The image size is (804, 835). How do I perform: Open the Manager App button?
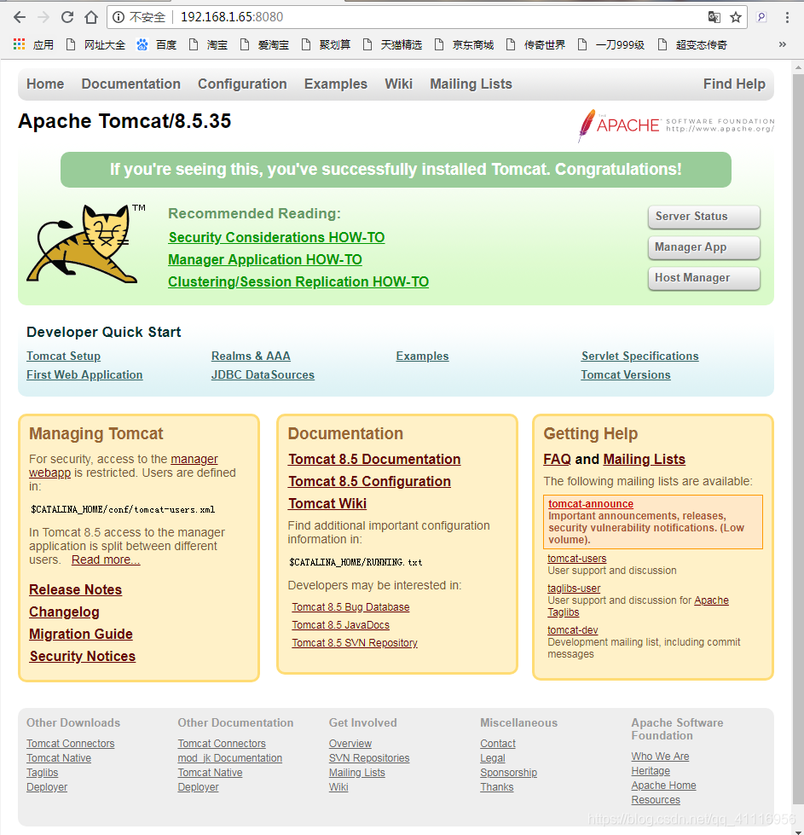click(x=704, y=247)
